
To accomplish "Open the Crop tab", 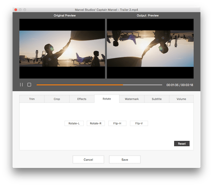I will point(57,99).
